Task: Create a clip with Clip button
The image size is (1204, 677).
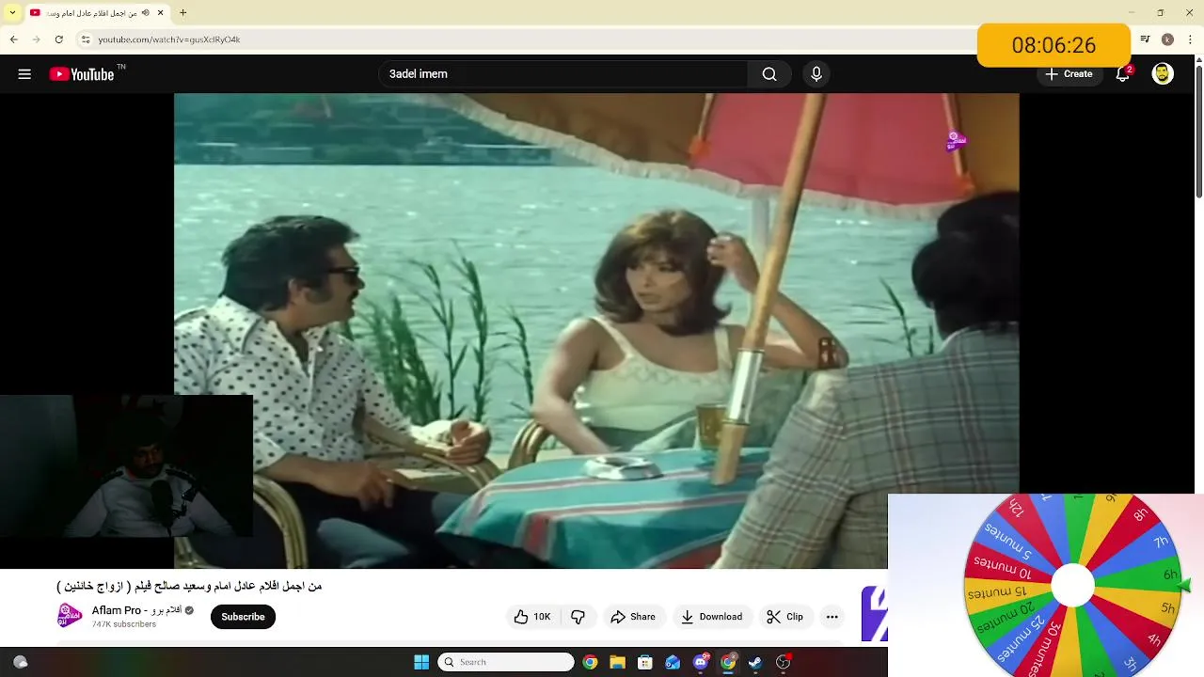Action: click(785, 617)
